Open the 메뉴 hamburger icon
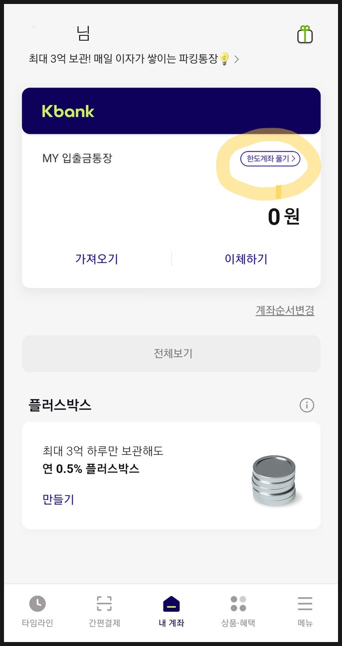Image resolution: width=342 pixels, height=646 pixels. [305, 603]
